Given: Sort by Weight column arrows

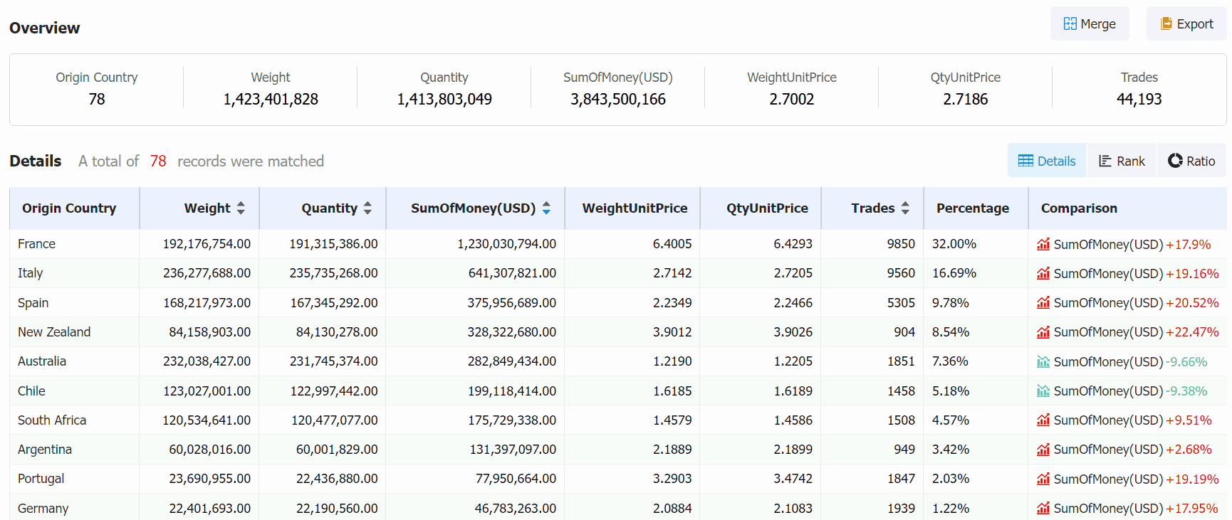Looking at the screenshot, I should 241,208.
